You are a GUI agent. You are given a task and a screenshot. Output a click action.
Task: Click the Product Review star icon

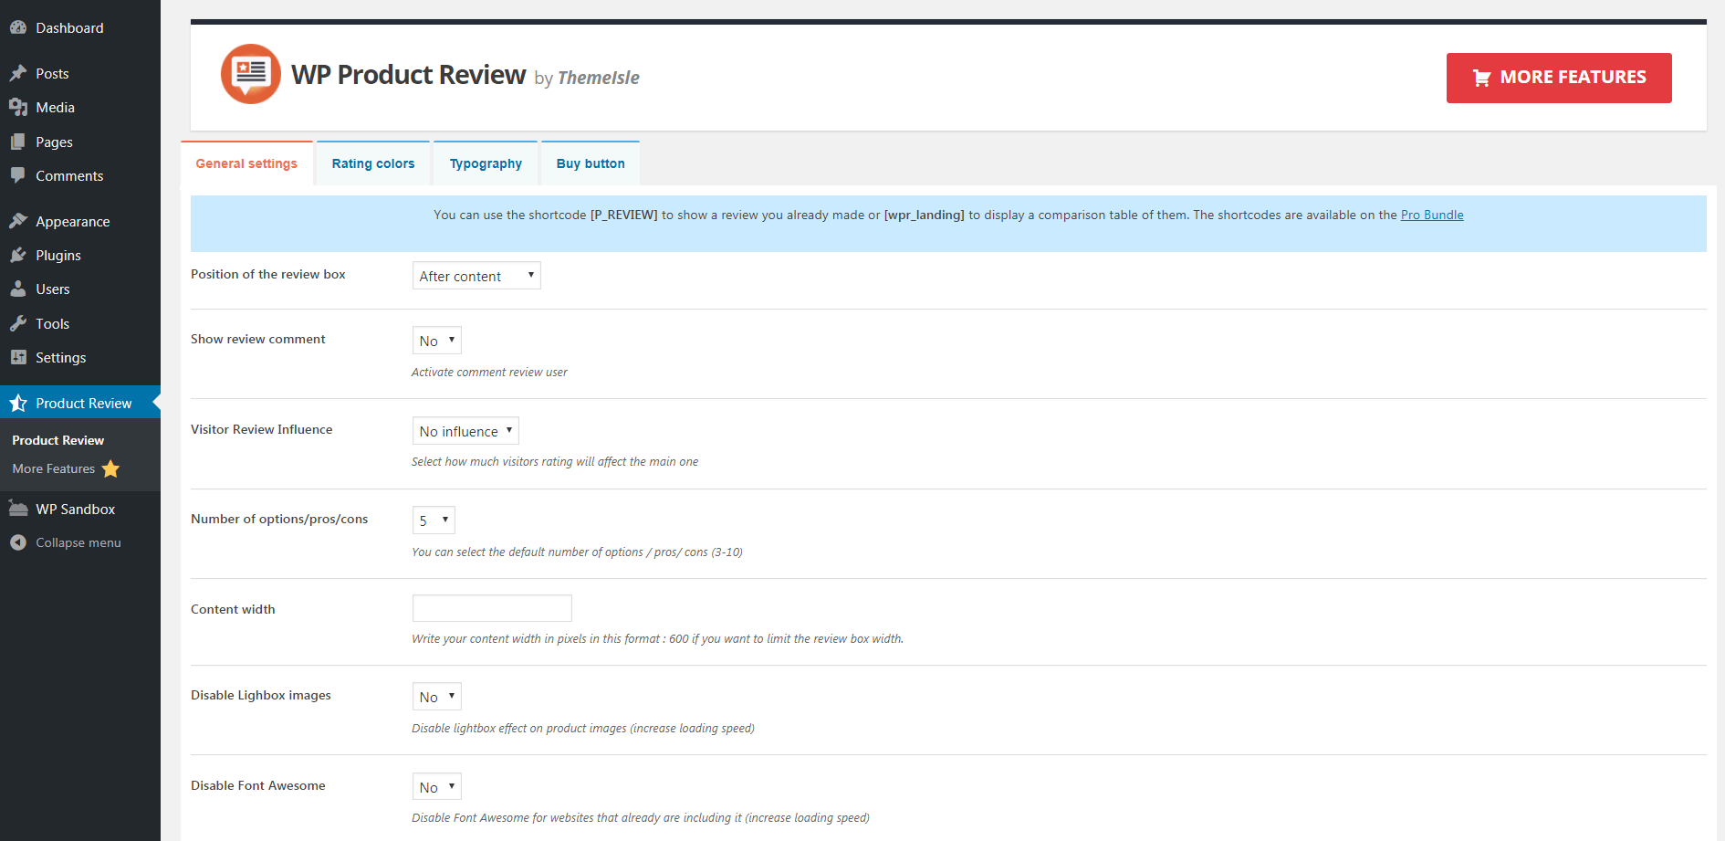(18, 403)
